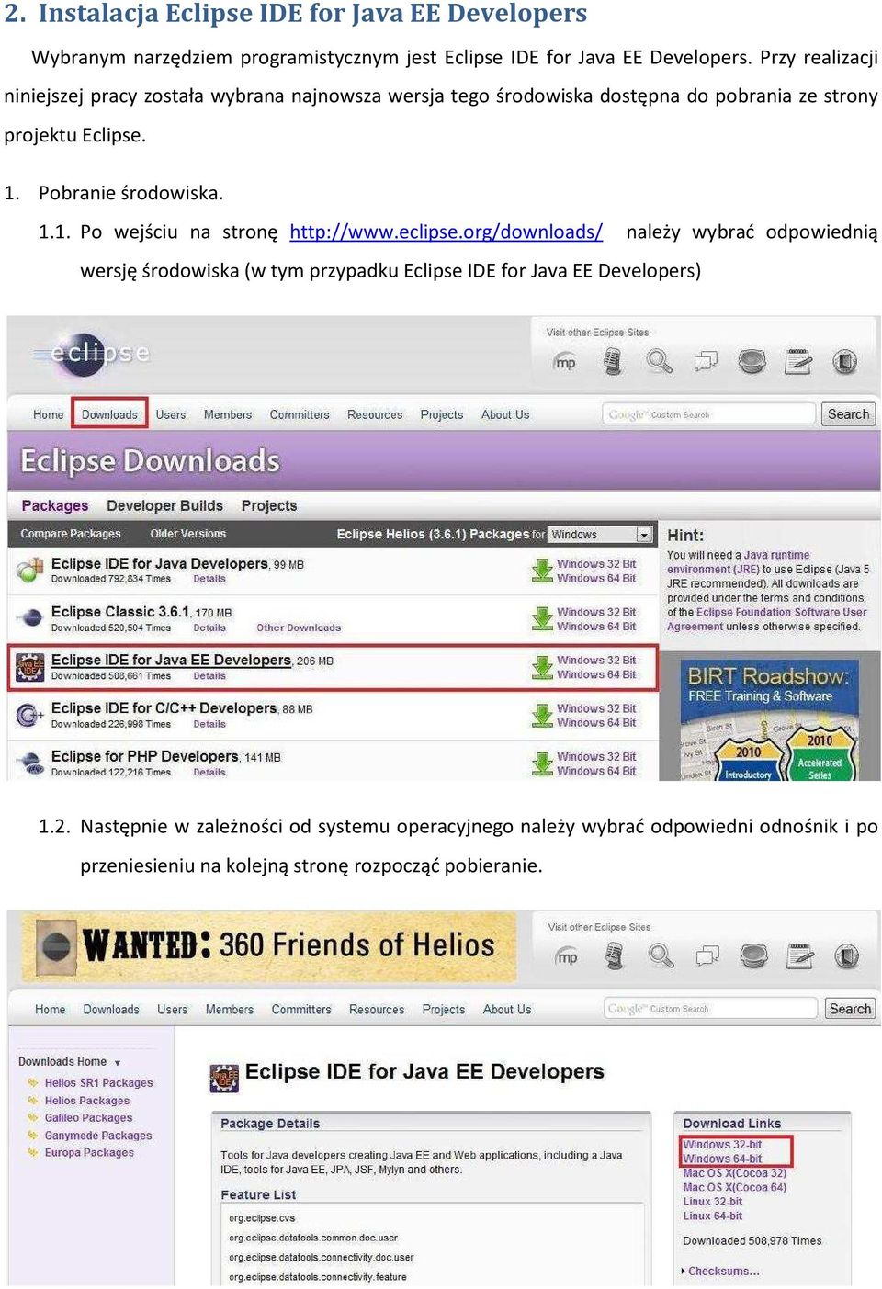This screenshot has height=1289, width=882.
Task: Open the Eclipse IDE for Java EE Developers link
Action: [x=171, y=660]
